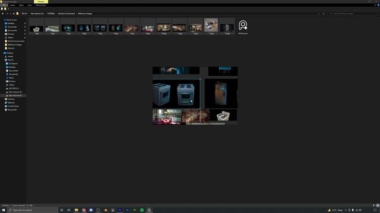This screenshot has height=213, width=380.
Task: Open the Picture Tools tab
Action: click(x=41, y=5)
